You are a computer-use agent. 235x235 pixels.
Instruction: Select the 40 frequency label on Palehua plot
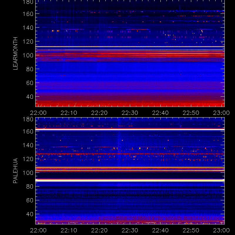click(30, 214)
